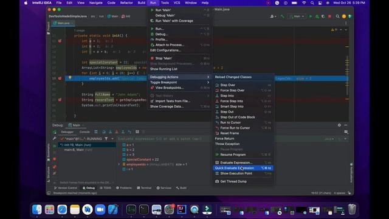Open thread selector dropdown arrow
389x219 pixels.
click(x=112, y=139)
